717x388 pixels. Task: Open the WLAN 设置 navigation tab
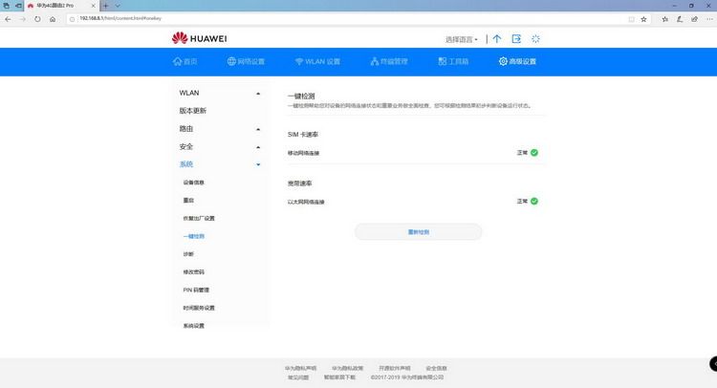(x=317, y=61)
